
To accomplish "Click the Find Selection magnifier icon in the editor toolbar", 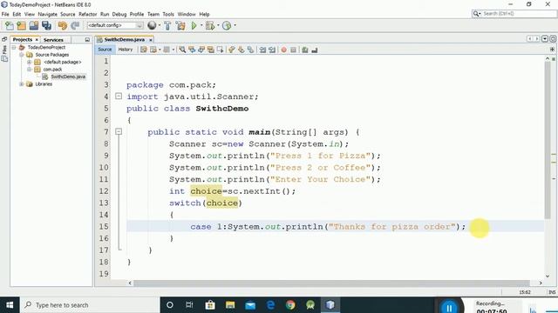I will 182,50.
